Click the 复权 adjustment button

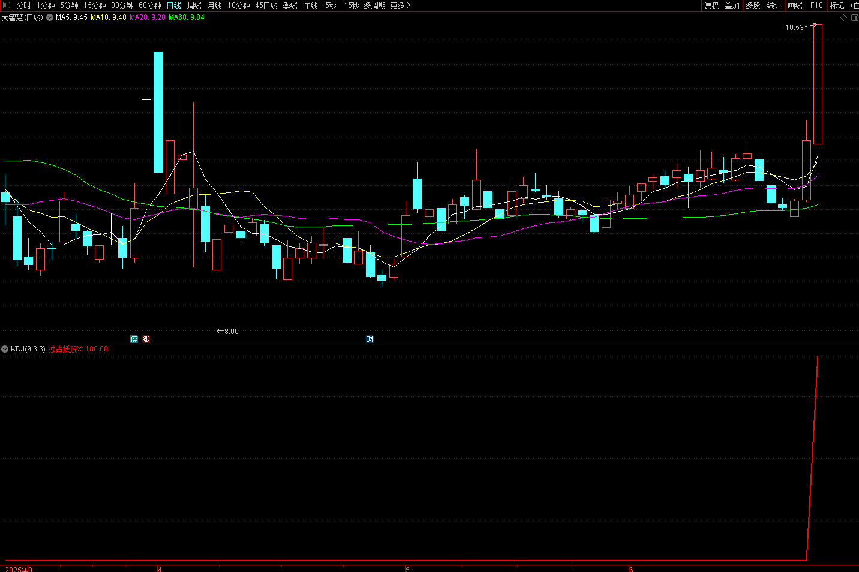click(711, 5)
